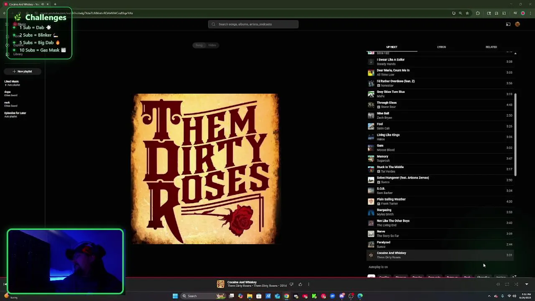Play Grey Skies Turn Blue by MxPx
535x301 pixels.
click(x=440, y=94)
